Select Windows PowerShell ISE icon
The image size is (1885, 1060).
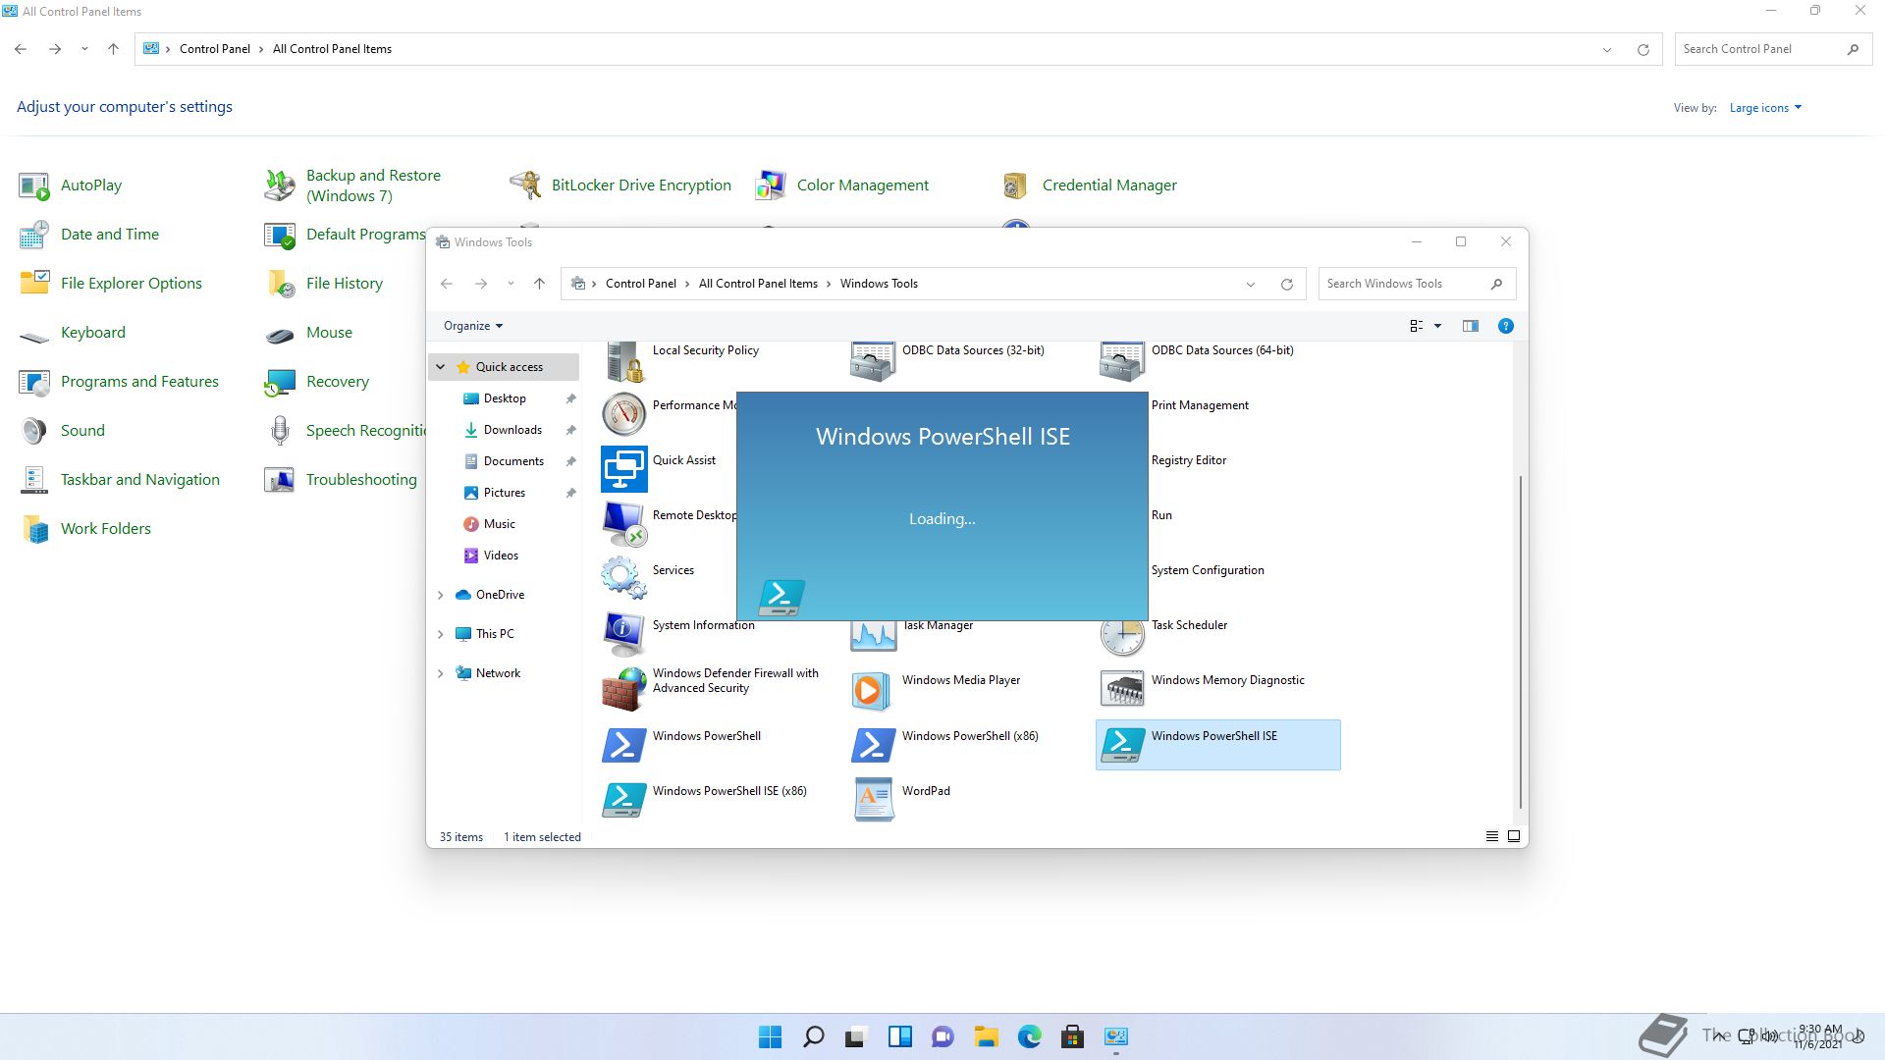coord(1122,745)
